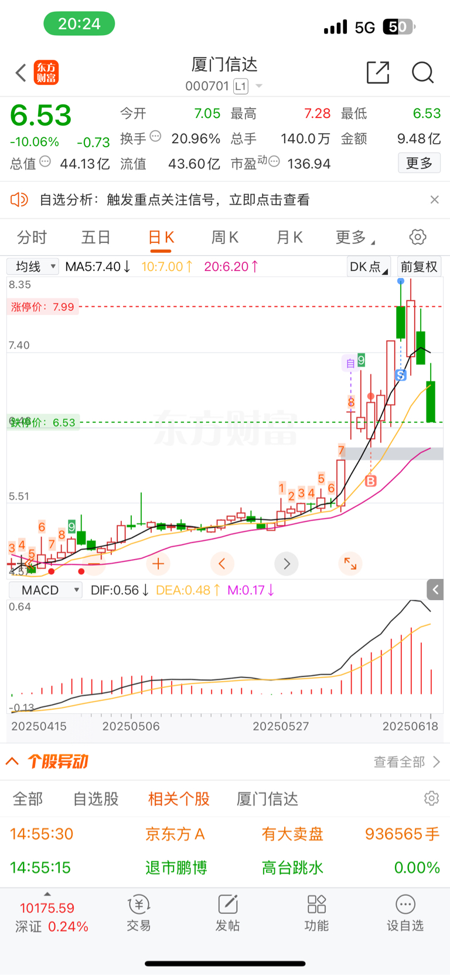
Task: Collapse side panel arrow beside MACD
Action: point(435,590)
